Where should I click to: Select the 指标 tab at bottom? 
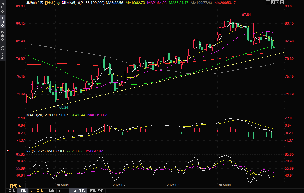(x=11, y=191)
